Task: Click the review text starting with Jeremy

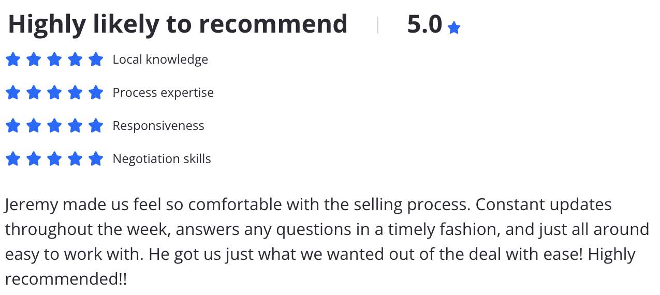Action: click(327, 242)
